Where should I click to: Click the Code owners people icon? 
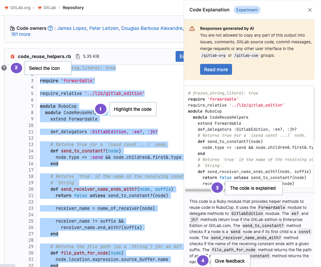click(x=12, y=28)
